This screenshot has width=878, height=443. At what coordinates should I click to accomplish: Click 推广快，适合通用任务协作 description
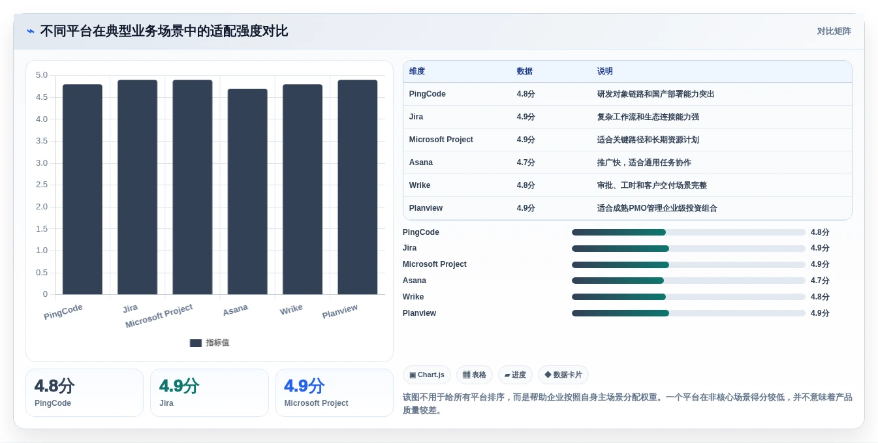644,162
